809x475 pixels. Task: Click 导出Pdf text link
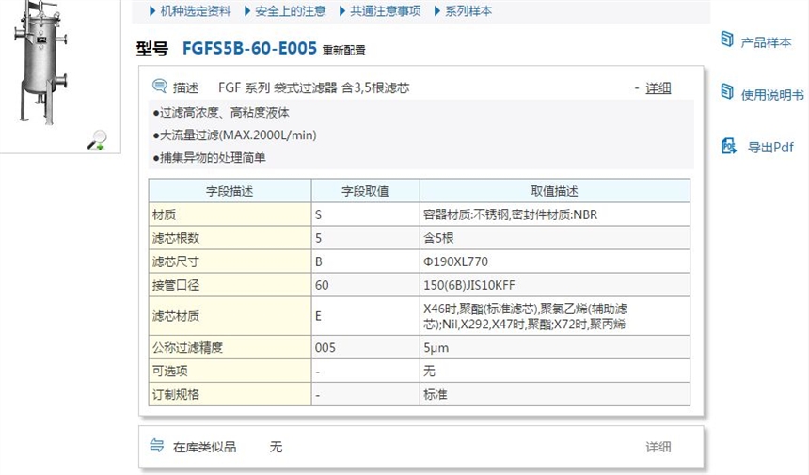(770, 148)
